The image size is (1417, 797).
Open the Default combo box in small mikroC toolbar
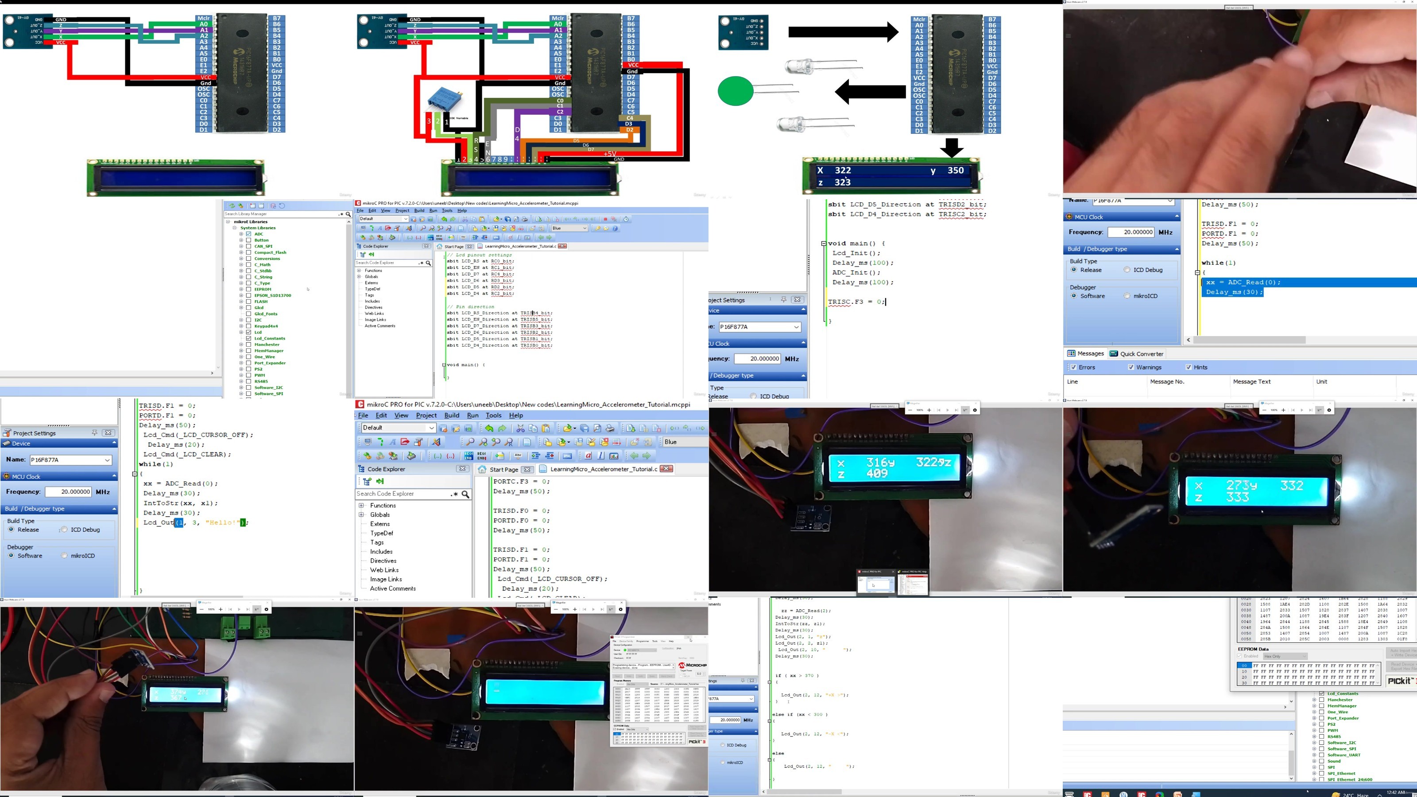pyautogui.click(x=383, y=219)
